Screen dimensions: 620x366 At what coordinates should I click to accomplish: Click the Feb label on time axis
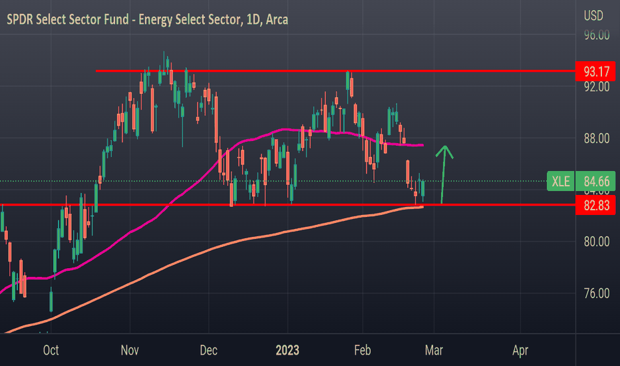(362, 350)
